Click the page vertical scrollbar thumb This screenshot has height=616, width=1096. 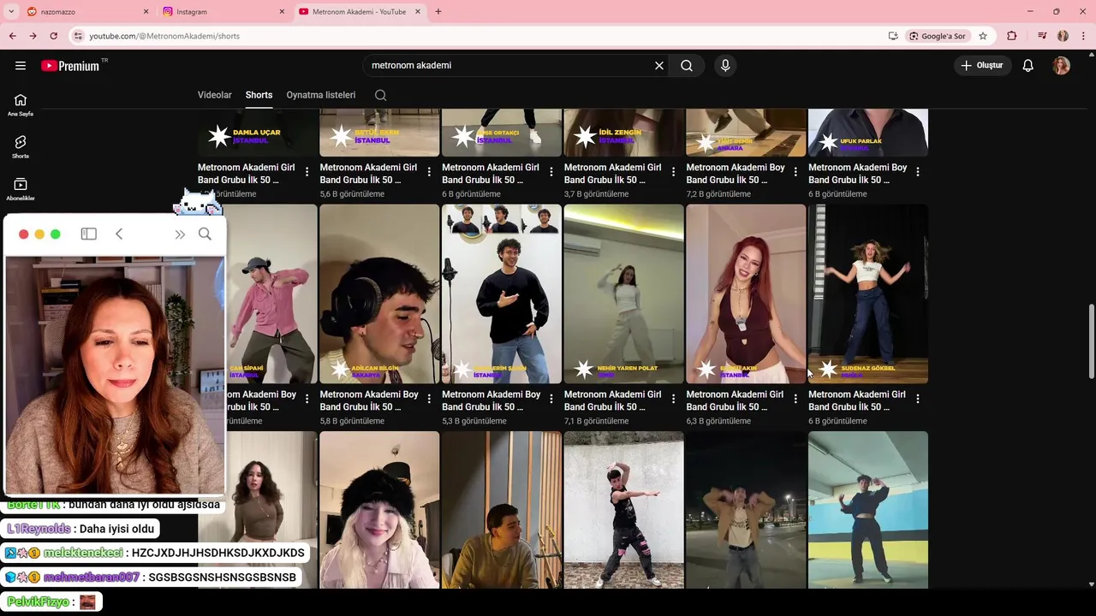click(x=1091, y=341)
